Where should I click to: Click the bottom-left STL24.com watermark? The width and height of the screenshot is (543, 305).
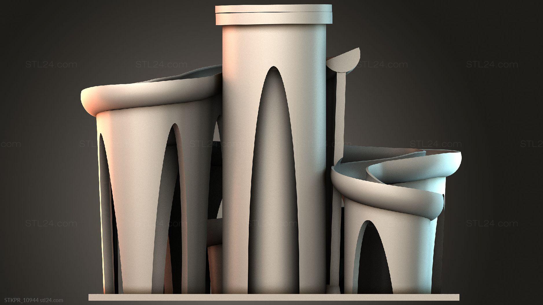(51, 223)
